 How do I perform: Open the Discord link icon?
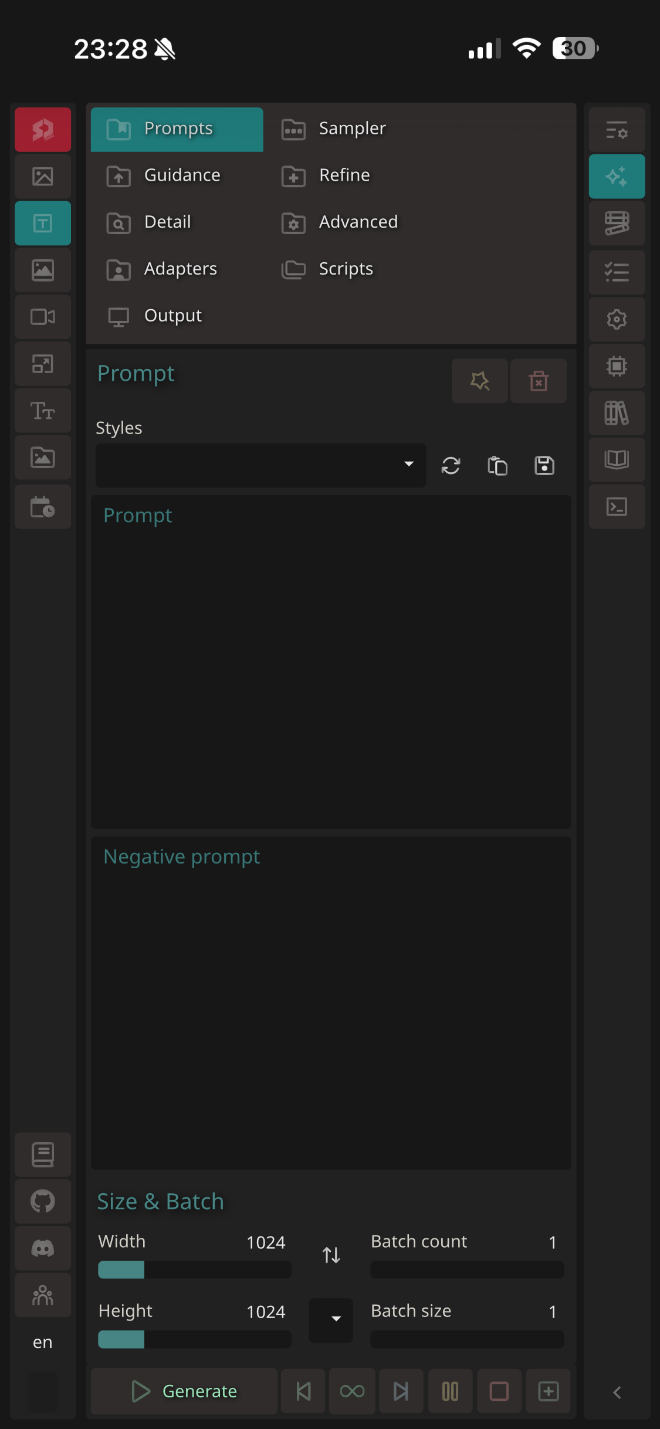[42, 1248]
